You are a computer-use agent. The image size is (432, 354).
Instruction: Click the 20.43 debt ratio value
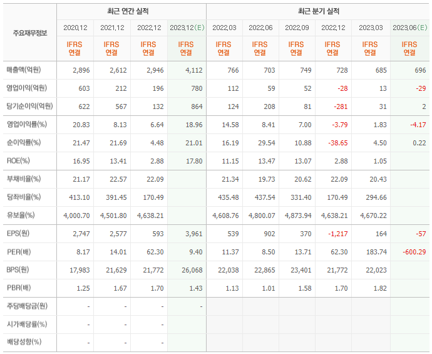378,179
